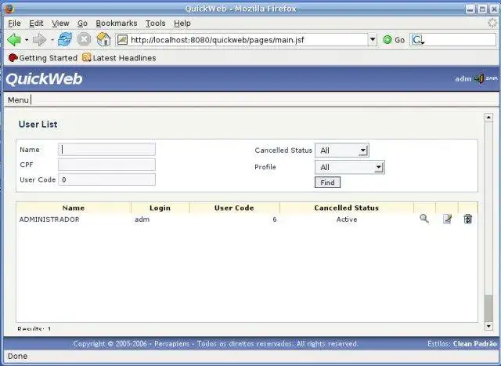This screenshot has height=366, width=501.
Task: Sort by the User Code column header
Action: (234, 208)
